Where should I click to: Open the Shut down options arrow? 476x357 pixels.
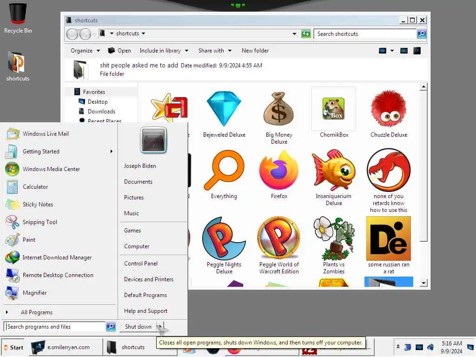pos(160,327)
